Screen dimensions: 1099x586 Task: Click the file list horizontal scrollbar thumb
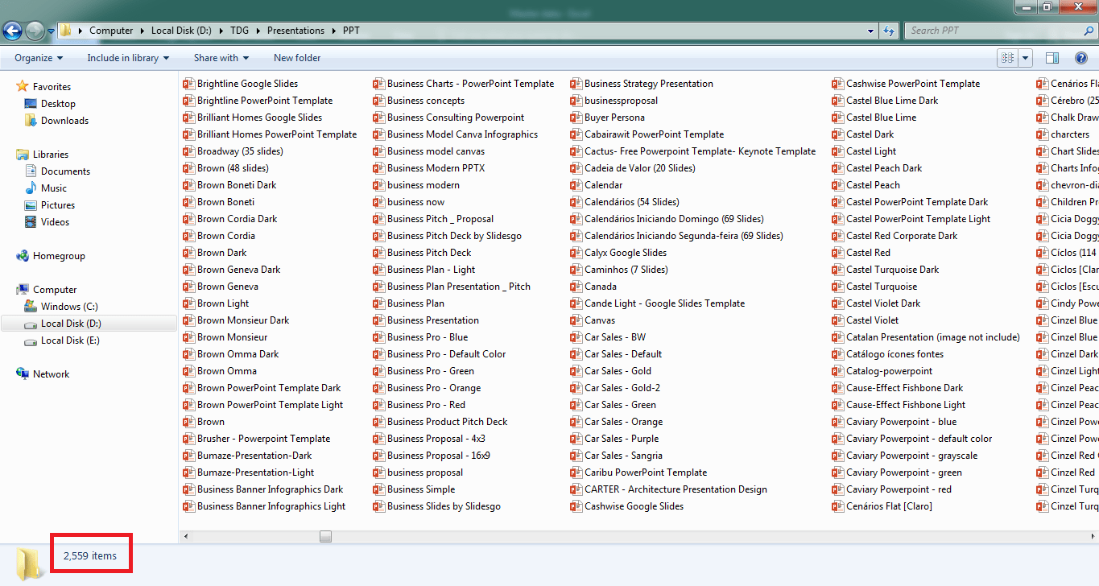point(325,536)
